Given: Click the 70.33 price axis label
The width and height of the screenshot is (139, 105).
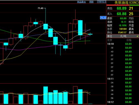Looking at the screenshot, I should pos(103,18).
